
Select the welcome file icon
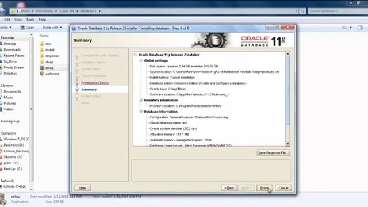click(x=42, y=74)
